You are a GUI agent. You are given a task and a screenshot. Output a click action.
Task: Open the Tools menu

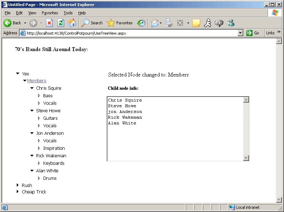point(68,13)
